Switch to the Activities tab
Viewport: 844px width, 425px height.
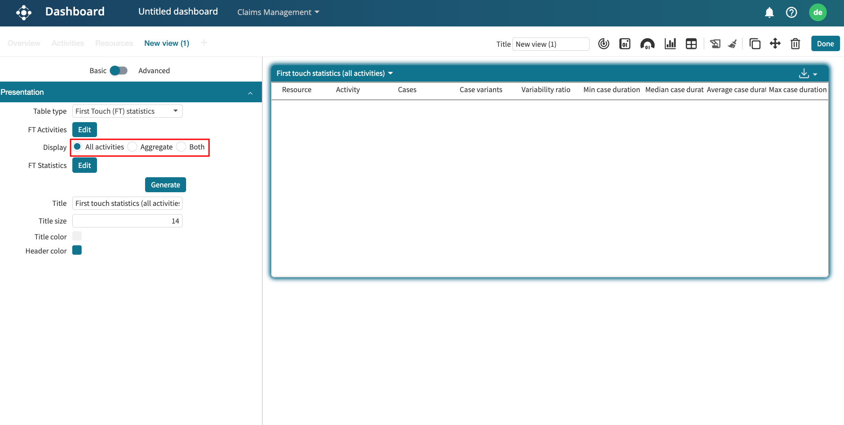[67, 43]
